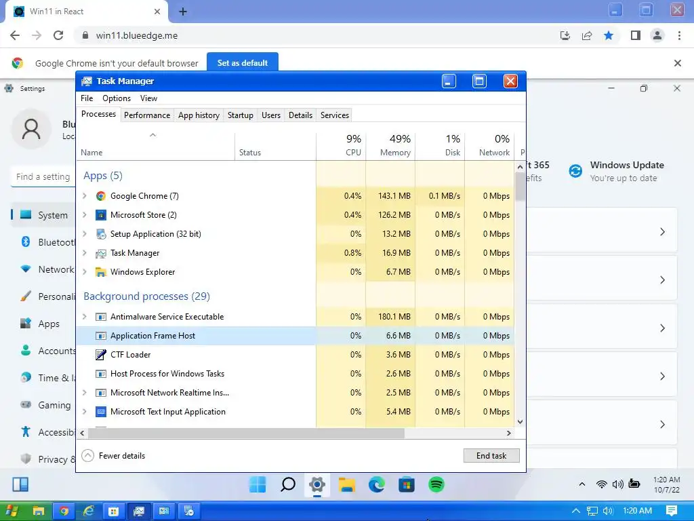Image resolution: width=694 pixels, height=521 pixels.
Task: Open the notification center on the outer taskbar
Action: click(672, 511)
